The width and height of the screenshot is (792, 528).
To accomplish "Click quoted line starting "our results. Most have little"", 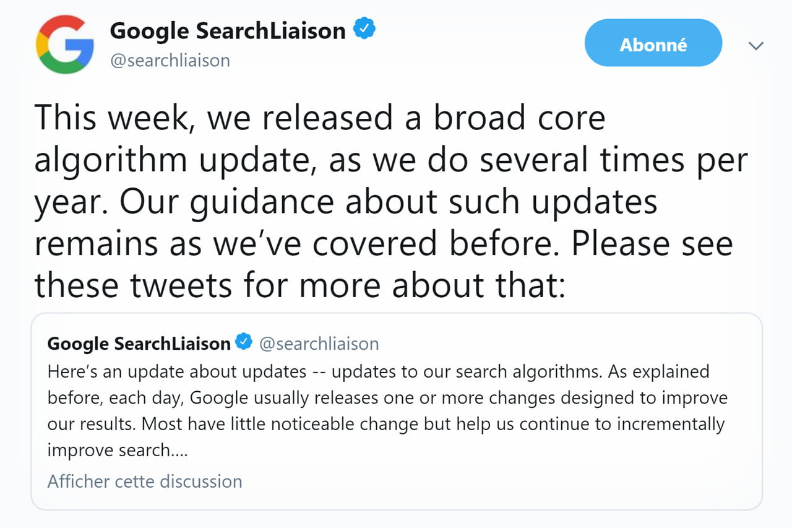I will point(386,424).
